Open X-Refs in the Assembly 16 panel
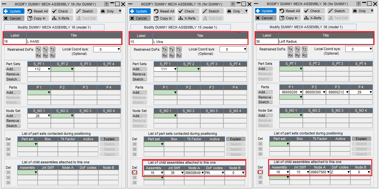The height and width of the screenshot is (190, 379). (61, 18)
